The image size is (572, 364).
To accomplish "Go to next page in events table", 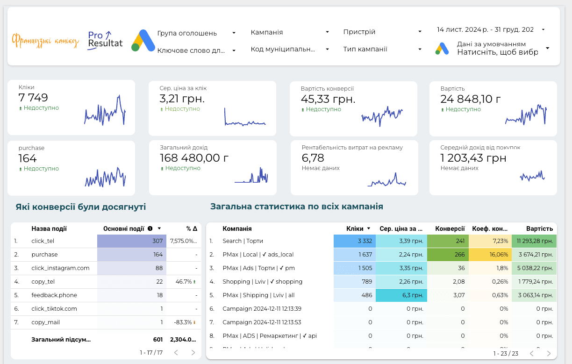I will tap(193, 353).
